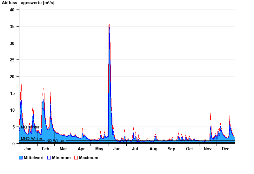Screen dimensions: 254x174
Task: Pick the Oct month axis label
Action: point(189,149)
